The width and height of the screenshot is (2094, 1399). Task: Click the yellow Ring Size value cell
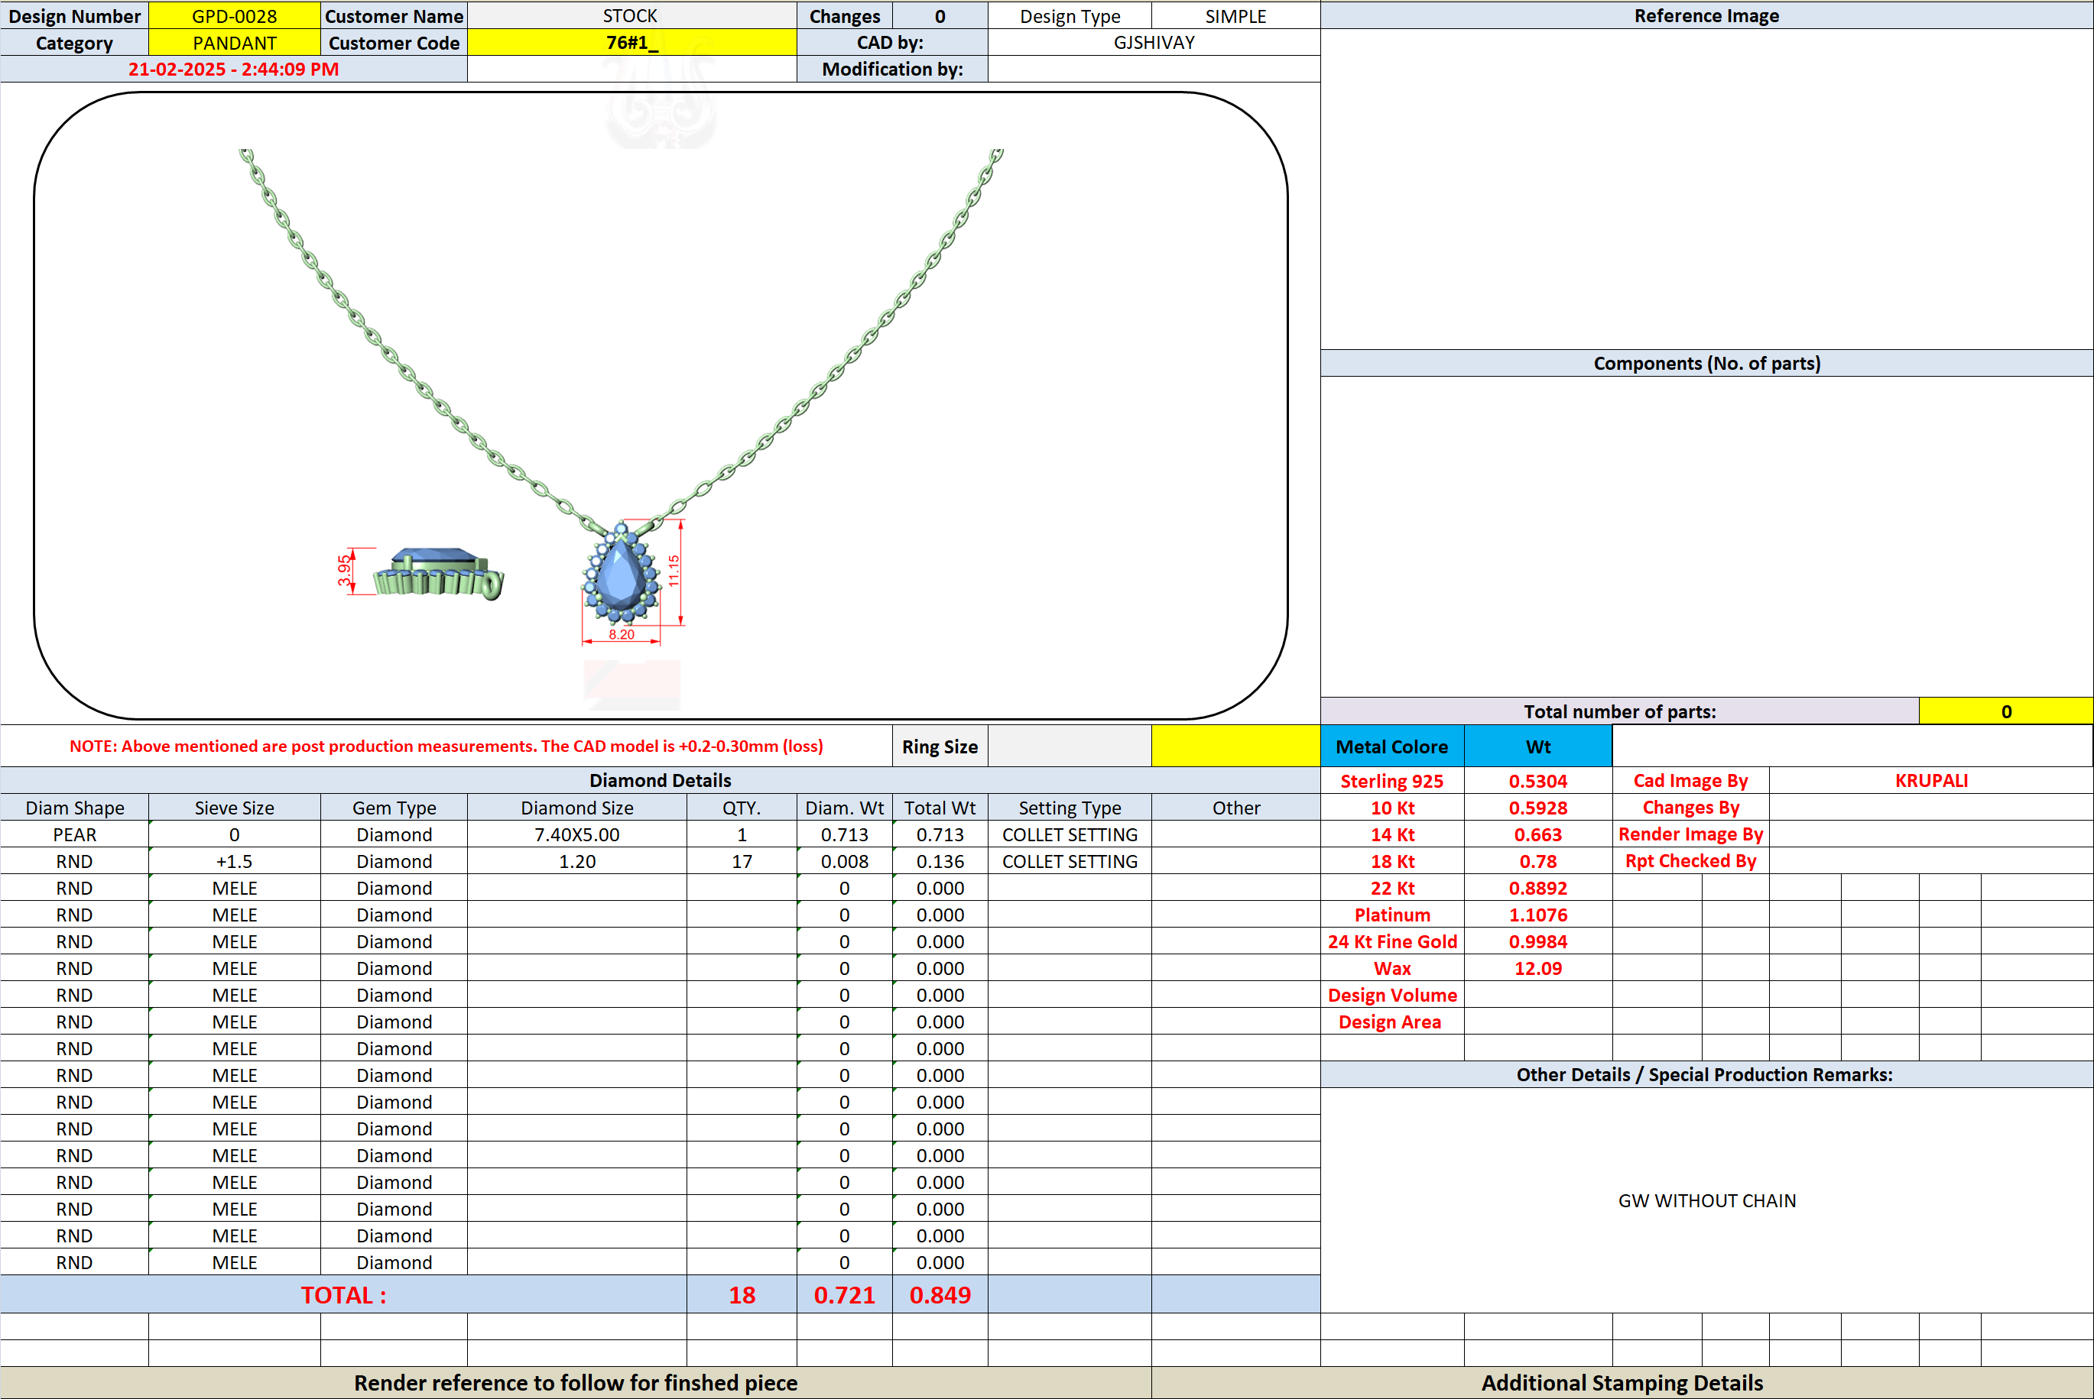click(x=1235, y=746)
